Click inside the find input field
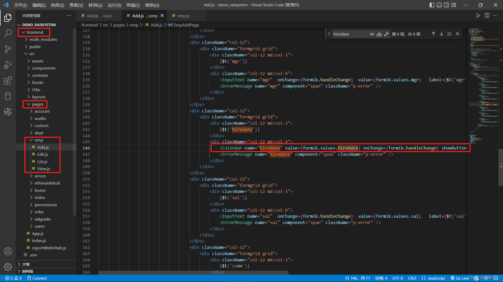503x282 pixels. (x=350, y=34)
